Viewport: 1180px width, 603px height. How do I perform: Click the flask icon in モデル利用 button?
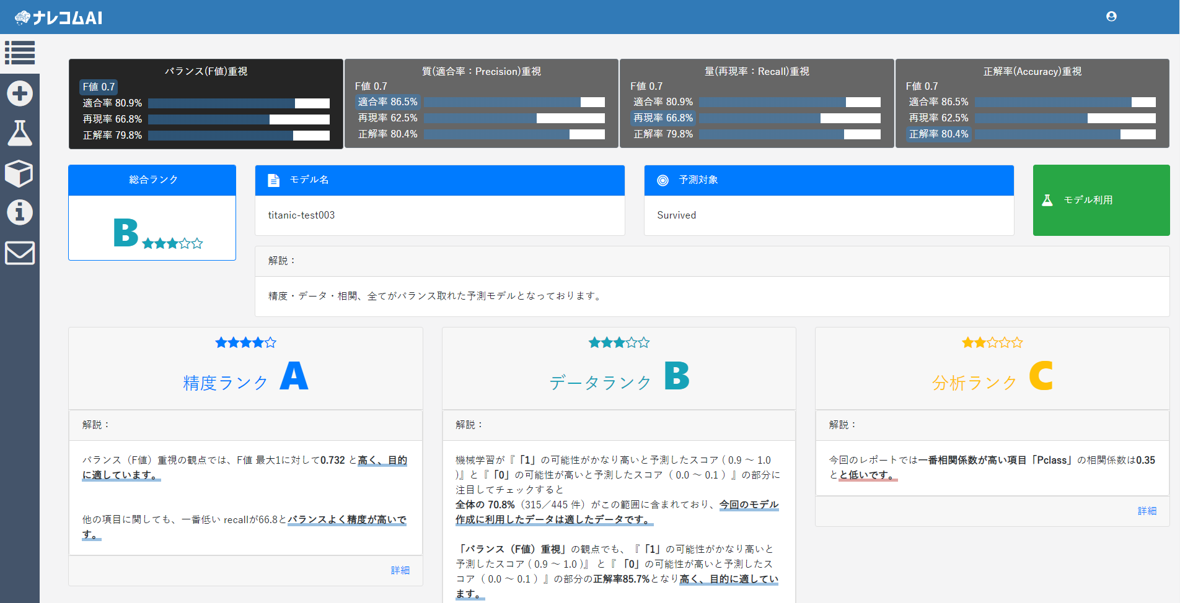point(1047,200)
